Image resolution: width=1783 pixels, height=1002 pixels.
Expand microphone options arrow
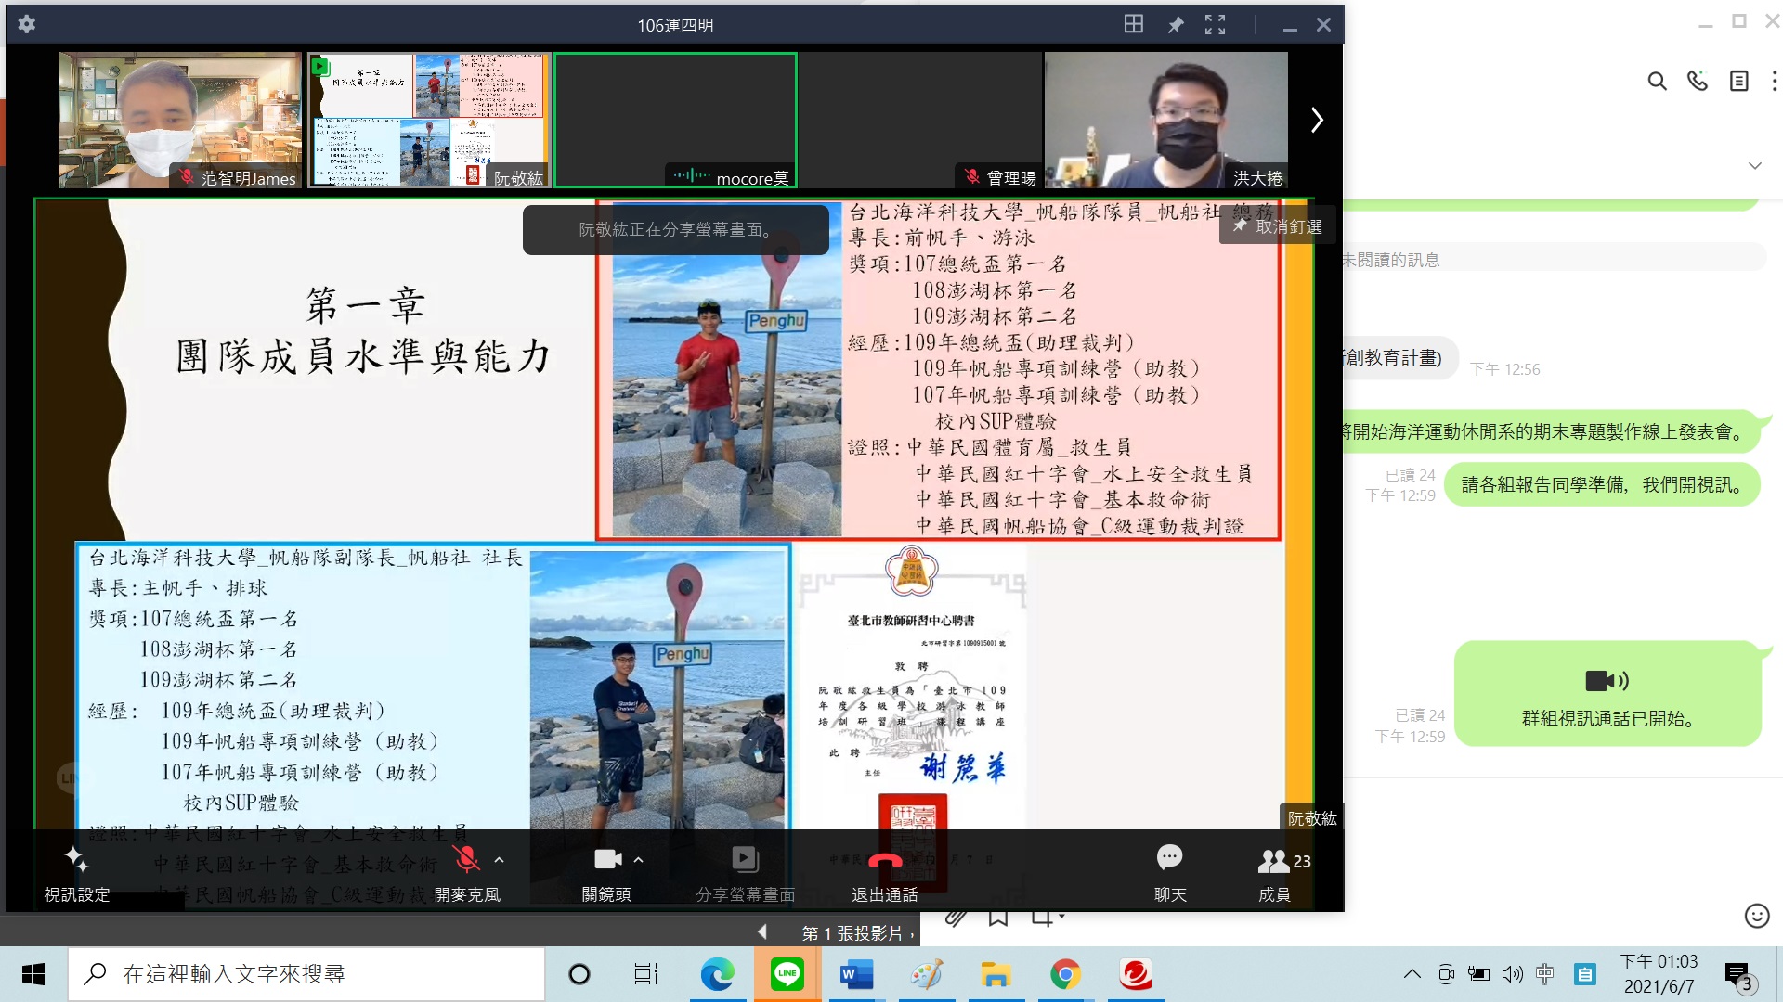500,860
